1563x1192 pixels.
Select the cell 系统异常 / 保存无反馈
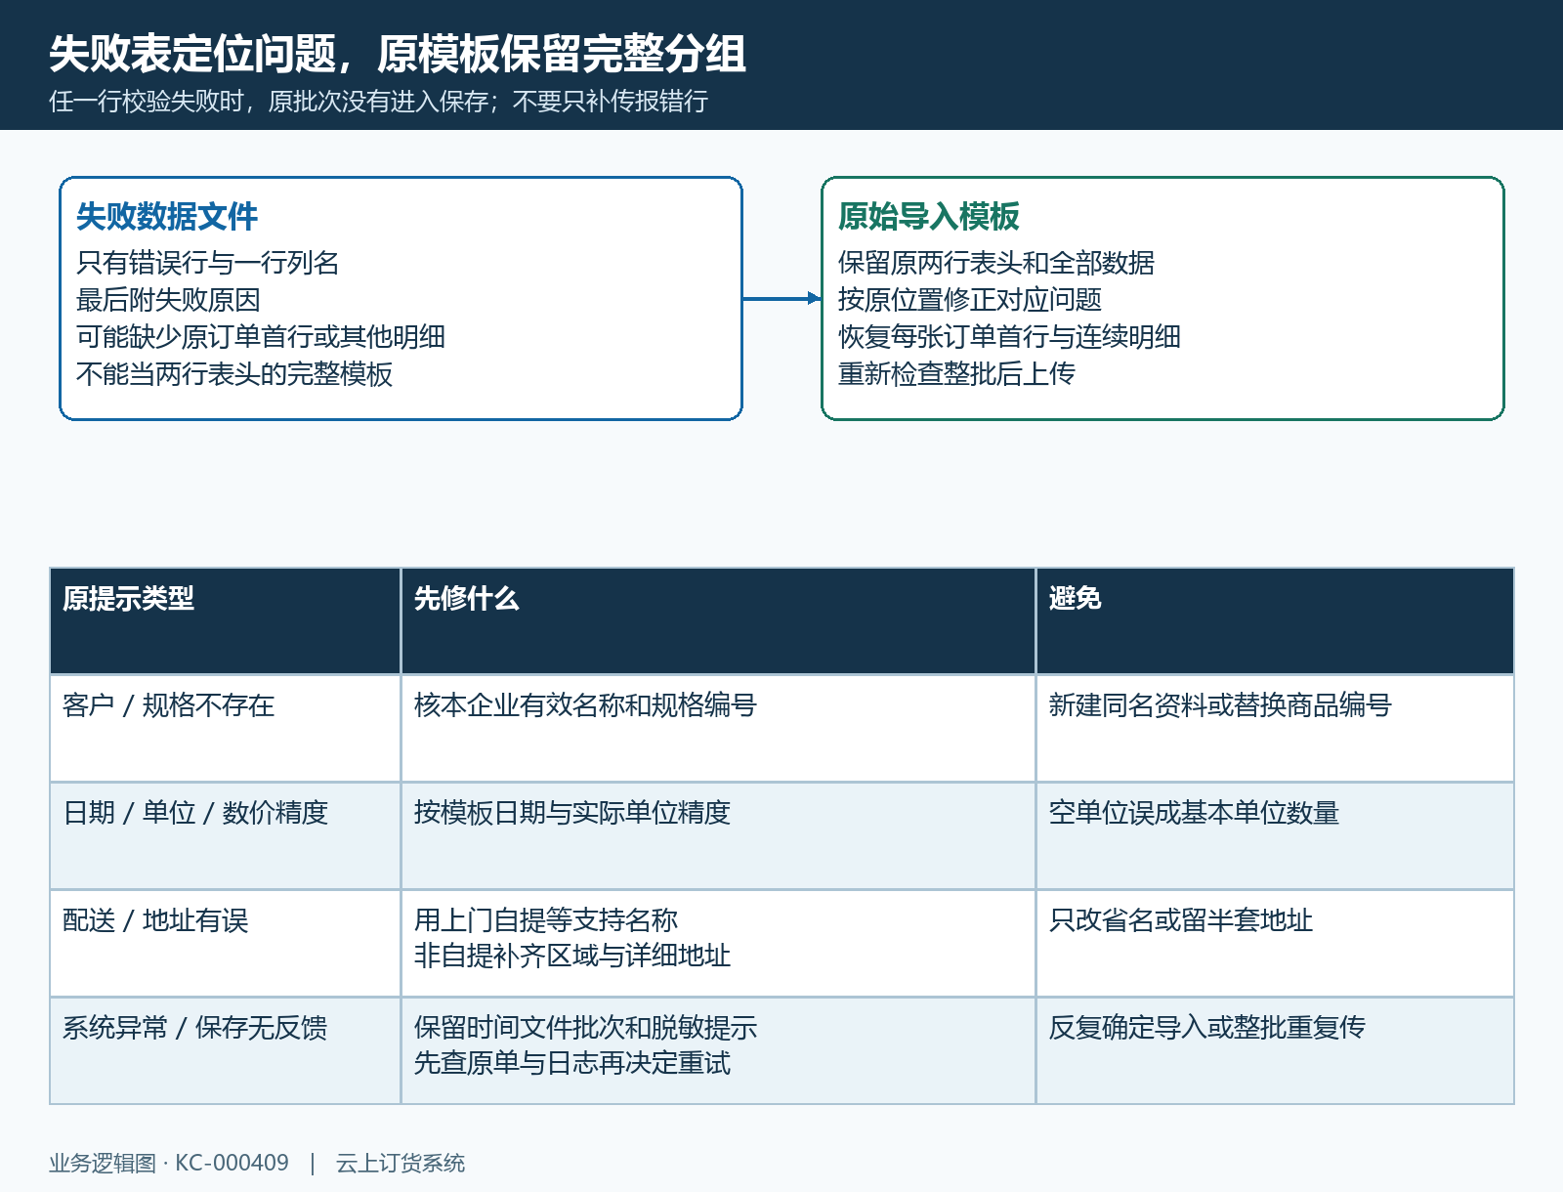(226, 1050)
